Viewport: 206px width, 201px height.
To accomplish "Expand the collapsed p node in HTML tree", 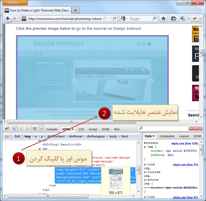I will [39, 149].
